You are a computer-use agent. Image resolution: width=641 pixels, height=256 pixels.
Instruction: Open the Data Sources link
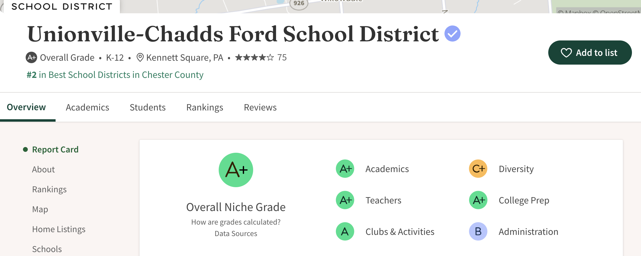(x=236, y=234)
